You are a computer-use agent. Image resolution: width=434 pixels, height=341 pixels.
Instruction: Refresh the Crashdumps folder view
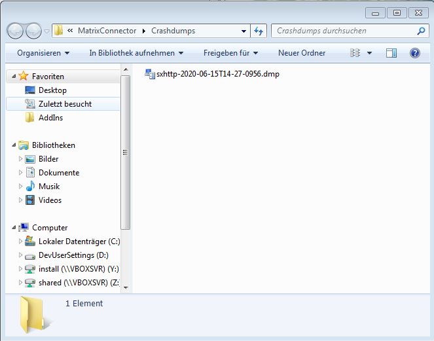259,31
